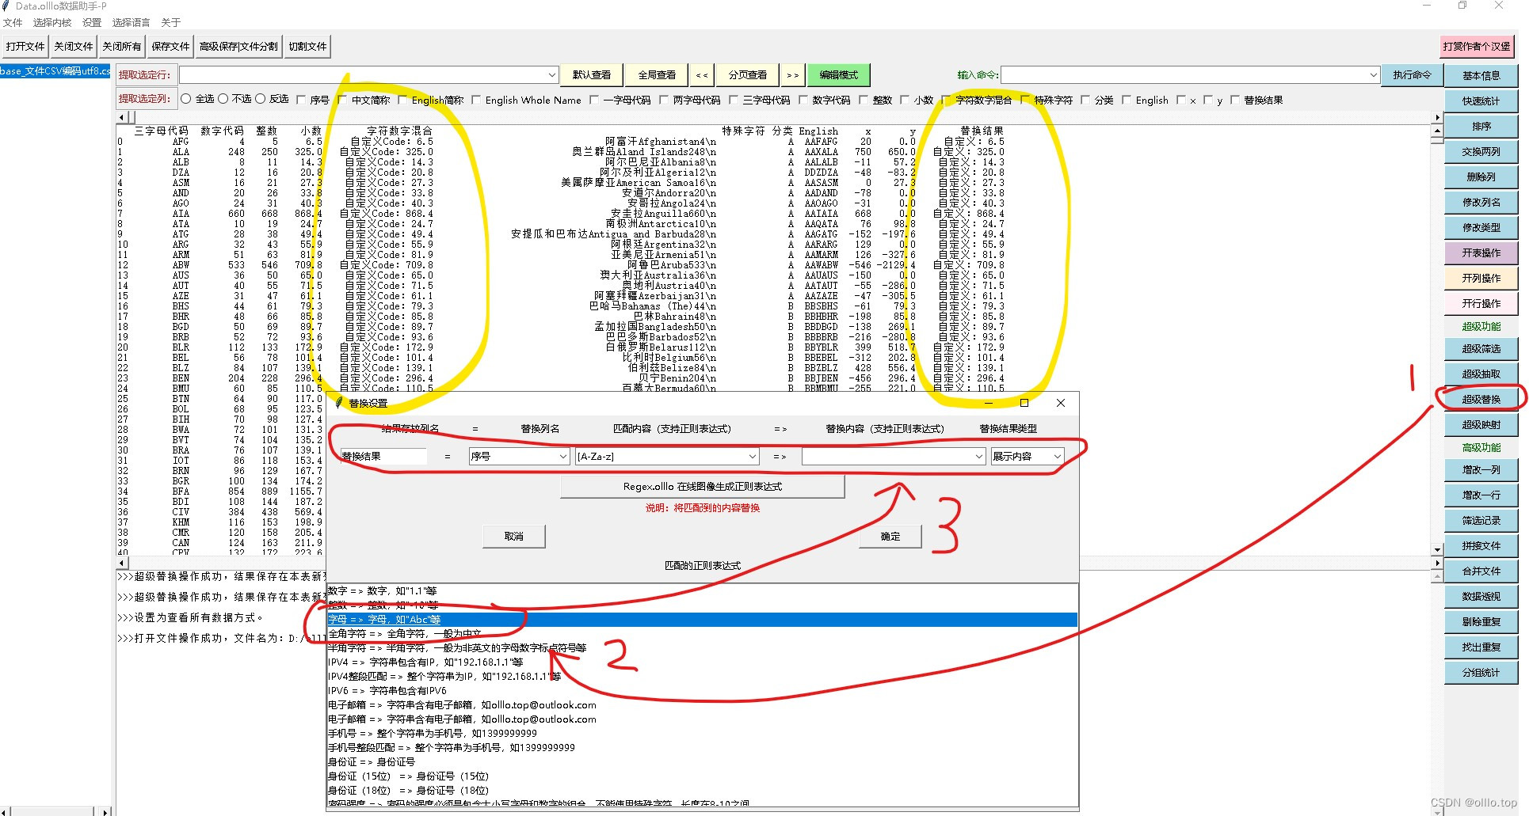1529x816 pixels.
Task: Click the 删除列 sidebar button
Action: coord(1481,177)
